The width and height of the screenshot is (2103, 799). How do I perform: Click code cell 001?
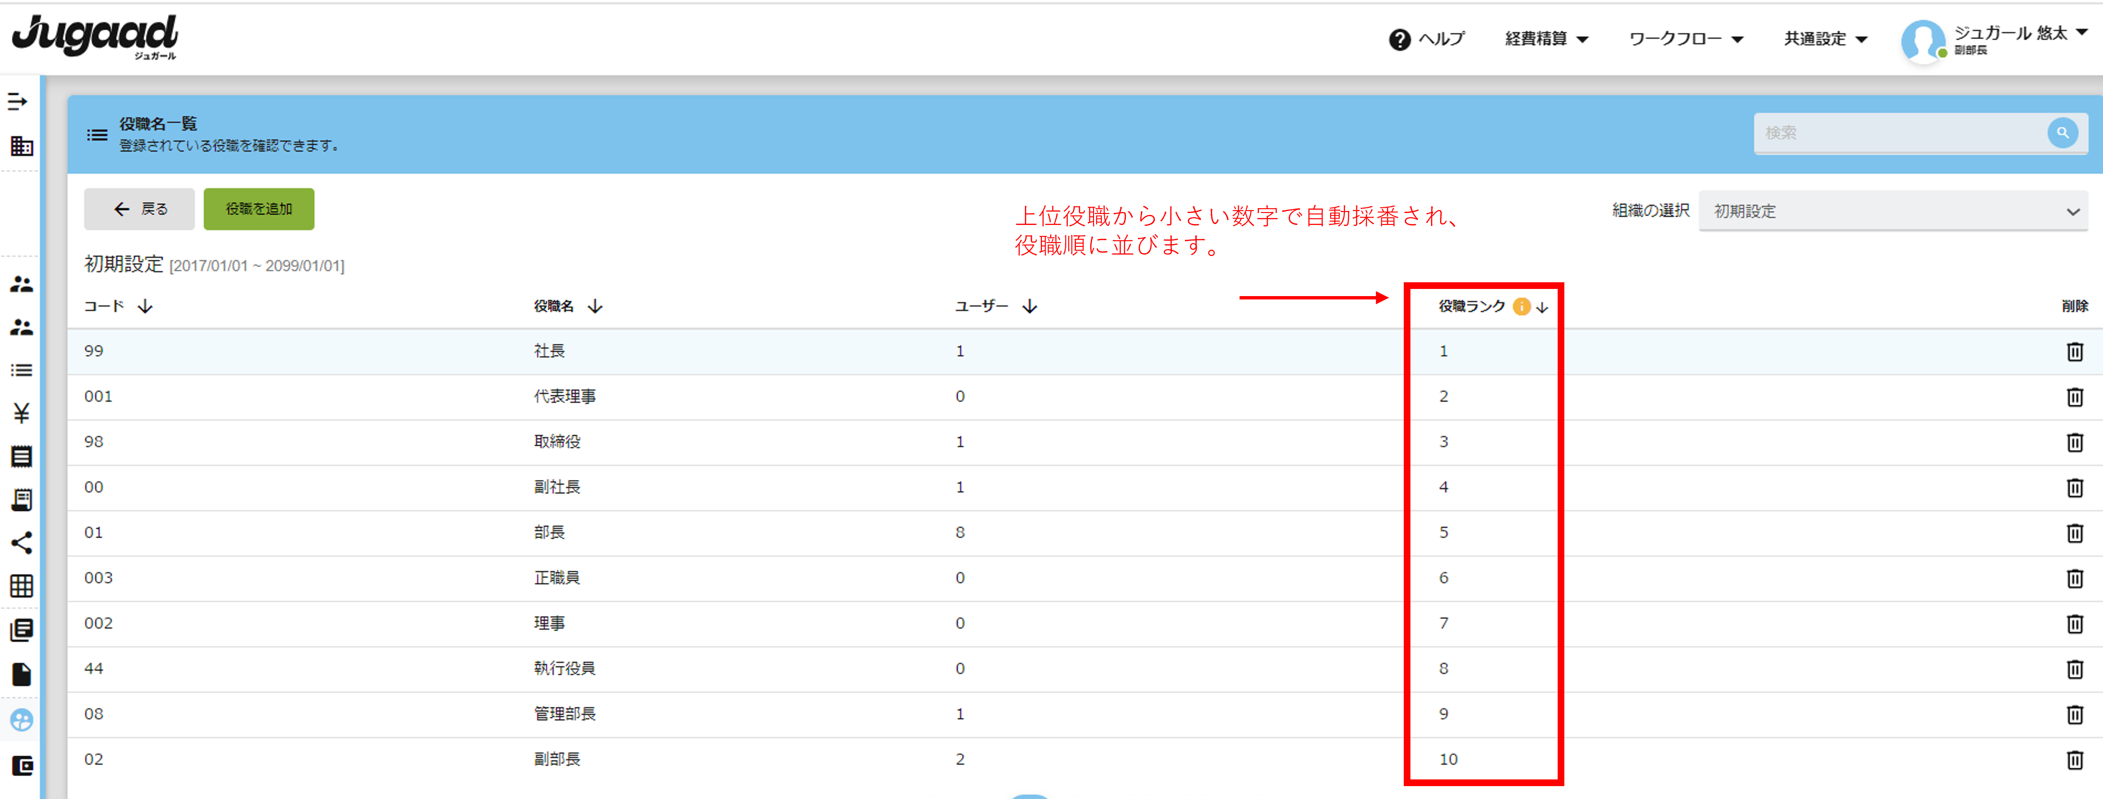tap(98, 397)
